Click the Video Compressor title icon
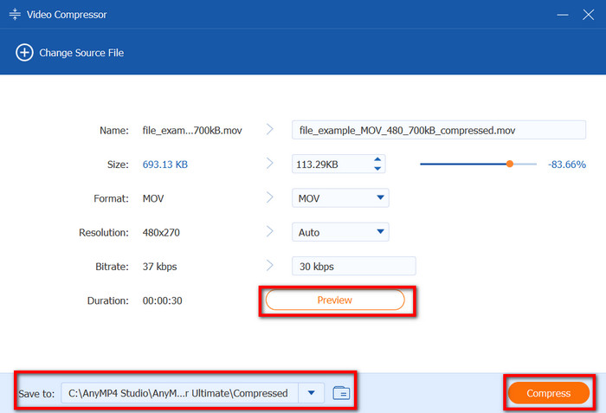The height and width of the screenshot is (413, 606). pos(15,15)
